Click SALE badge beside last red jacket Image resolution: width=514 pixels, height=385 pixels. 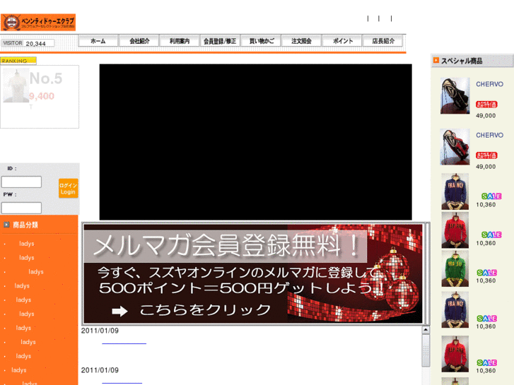click(487, 362)
